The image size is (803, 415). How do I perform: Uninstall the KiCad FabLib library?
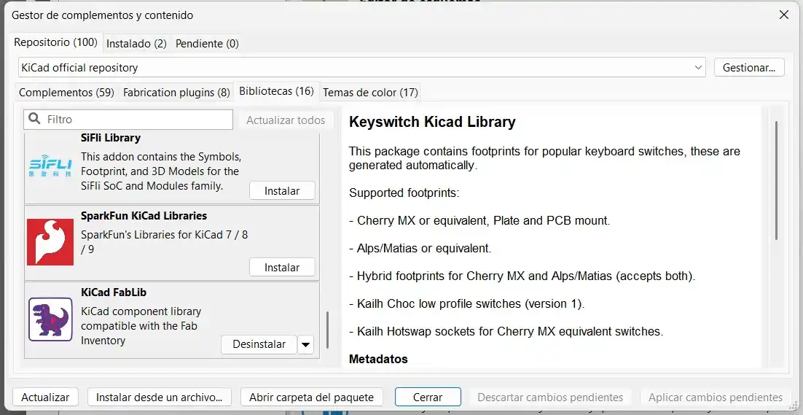pos(259,344)
